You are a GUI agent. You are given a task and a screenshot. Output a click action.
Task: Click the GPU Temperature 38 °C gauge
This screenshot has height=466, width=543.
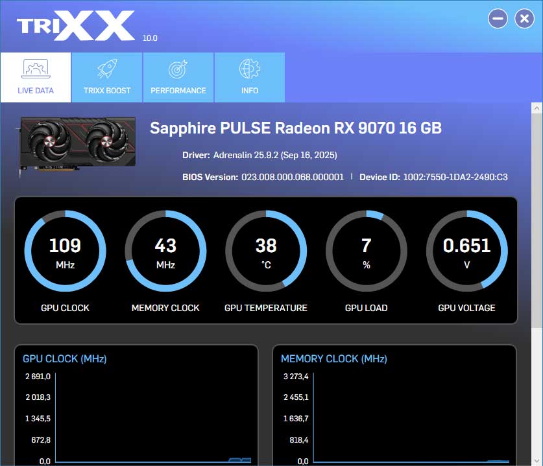pos(266,251)
